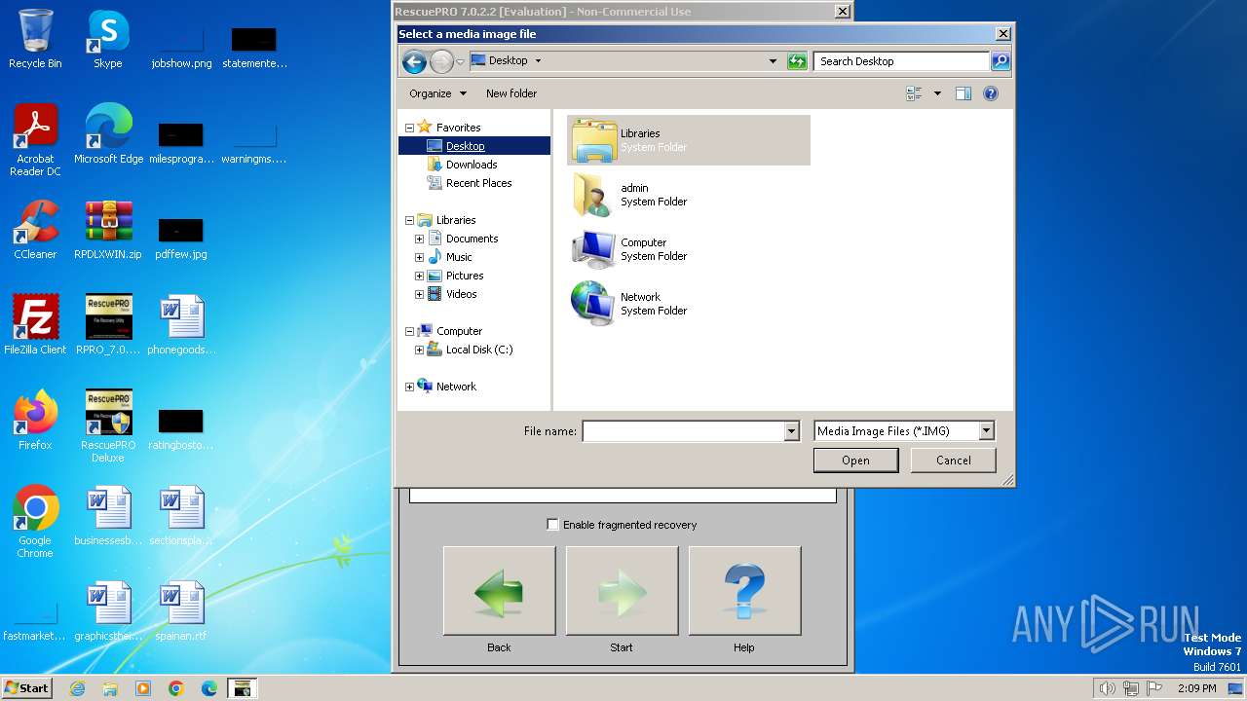Collapse the Libraries tree node

tap(409, 220)
